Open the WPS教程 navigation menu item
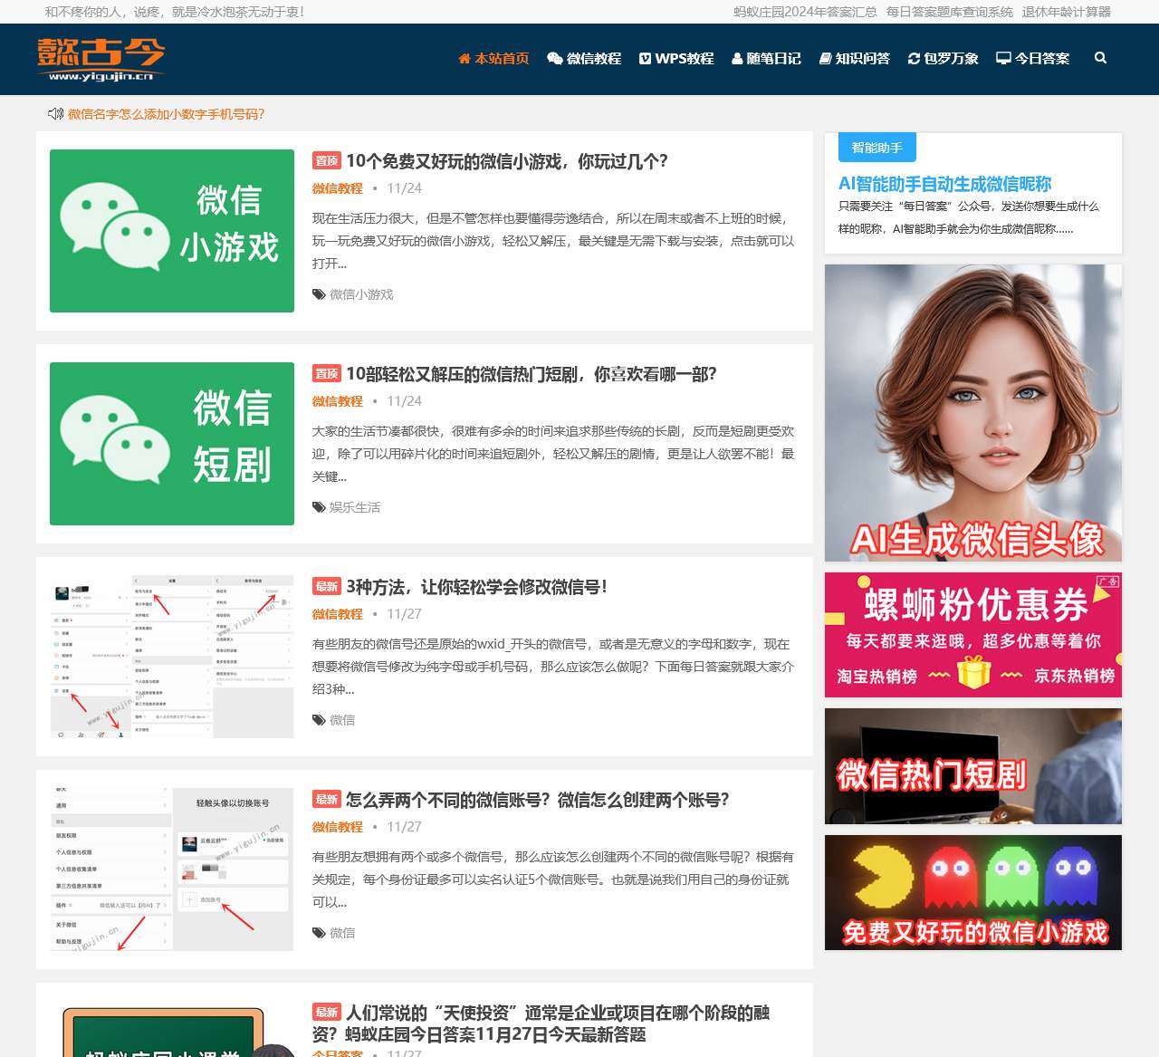 tap(676, 58)
